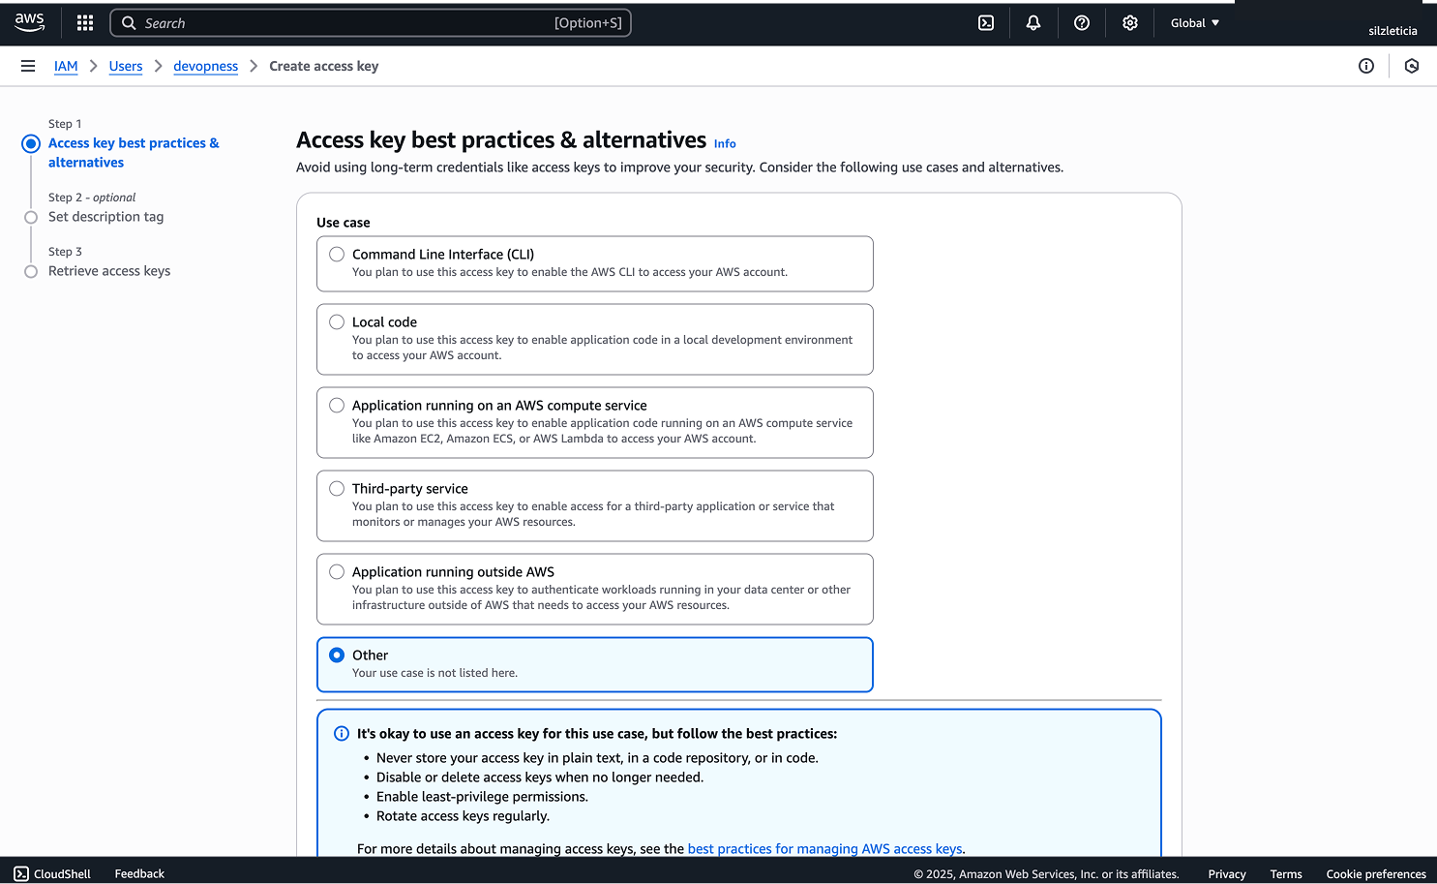The width and height of the screenshot is (1437, 884).
Task: Open the info panel icon at top right
Action: 1365,66
